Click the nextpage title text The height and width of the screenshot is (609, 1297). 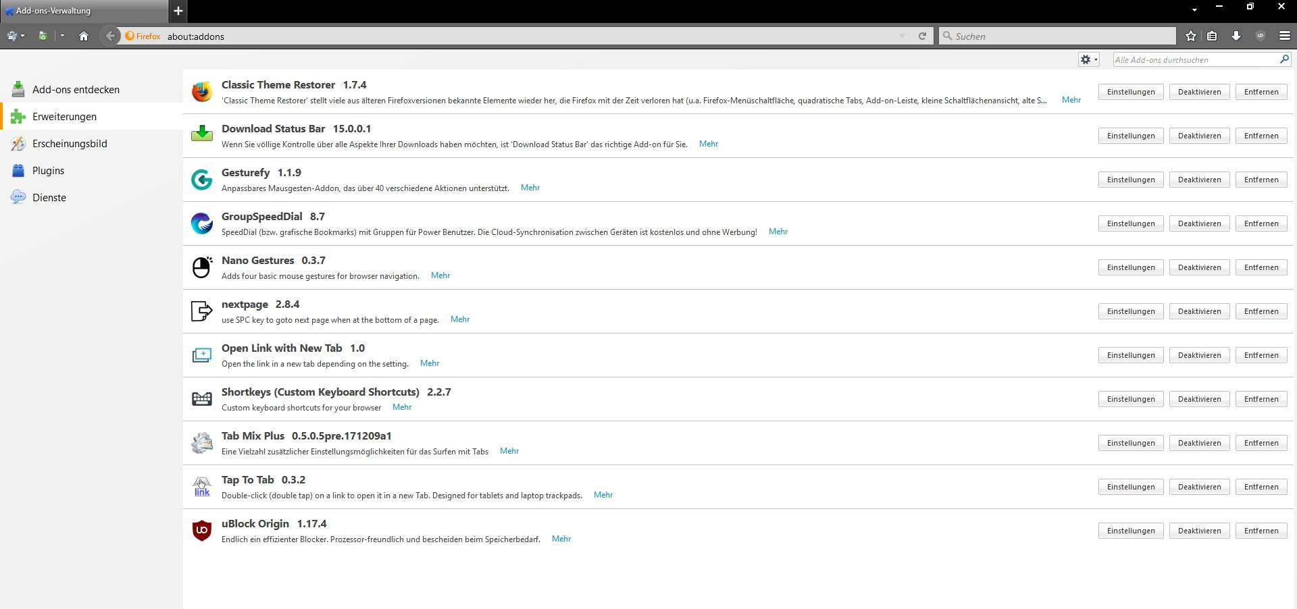(245, 304)
